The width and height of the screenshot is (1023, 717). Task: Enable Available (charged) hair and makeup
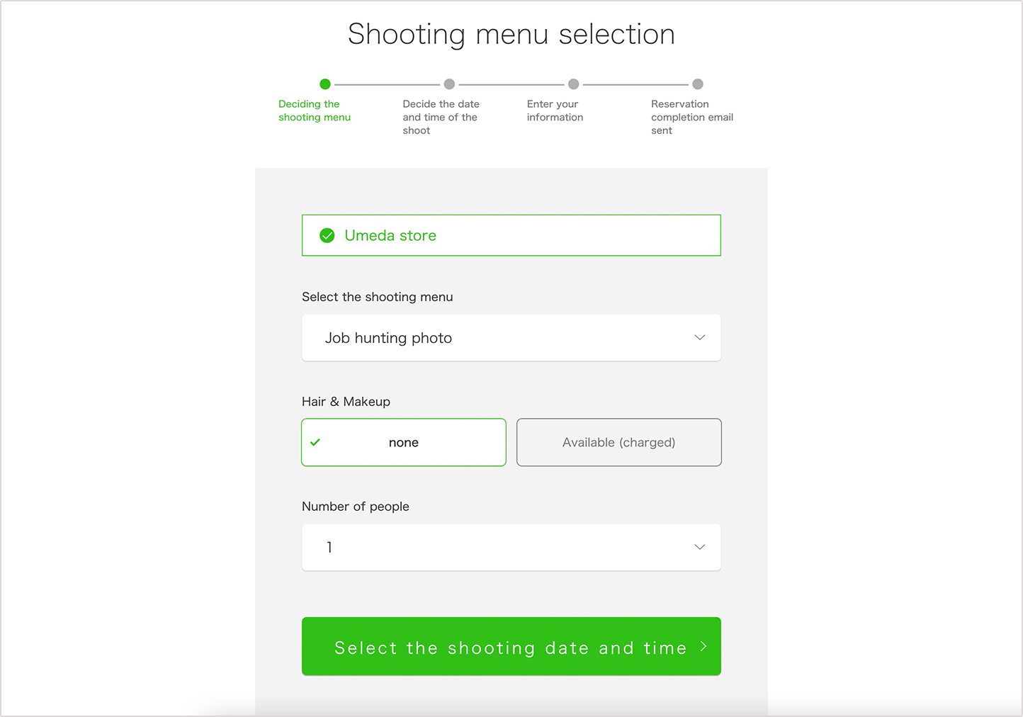(618, 442)
